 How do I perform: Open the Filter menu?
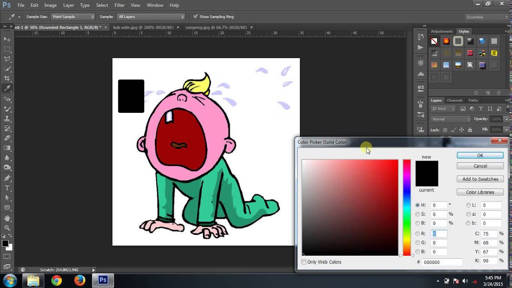pyautogui.click(x=120, y=5)
